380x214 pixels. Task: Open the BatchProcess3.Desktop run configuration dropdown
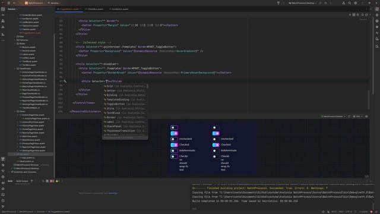[x=303, y=3]
